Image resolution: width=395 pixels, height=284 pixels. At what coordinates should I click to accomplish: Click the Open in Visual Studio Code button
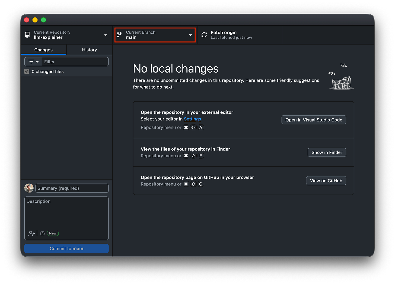point(314,120)
